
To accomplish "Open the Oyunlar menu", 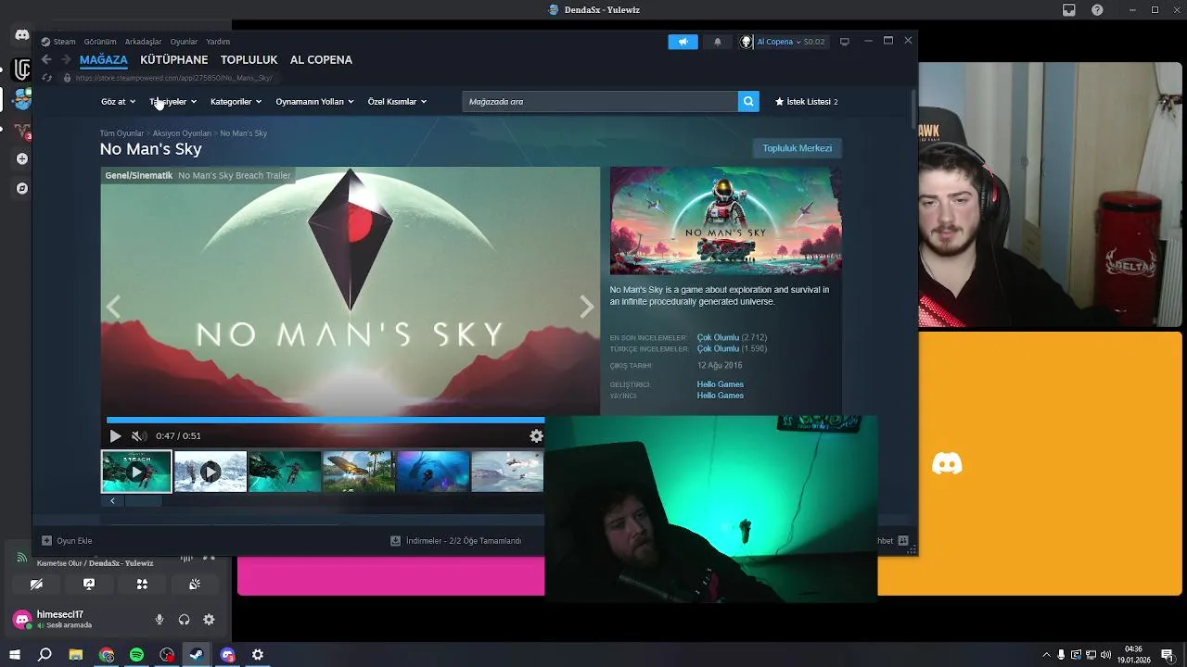I will (x=184, y=42).
